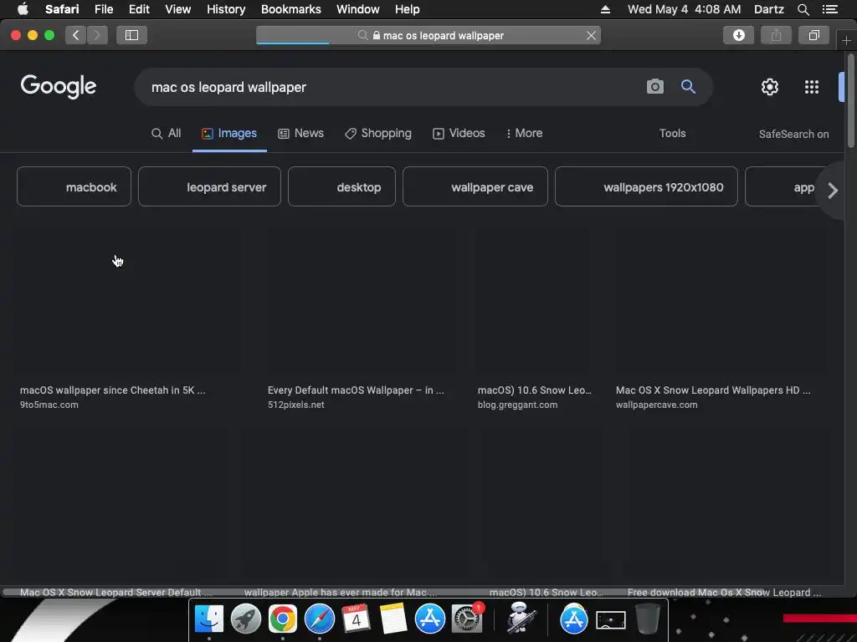Screen dimensions: 857x642
Task: Open the Bookmarks menu
Action: 290,9
